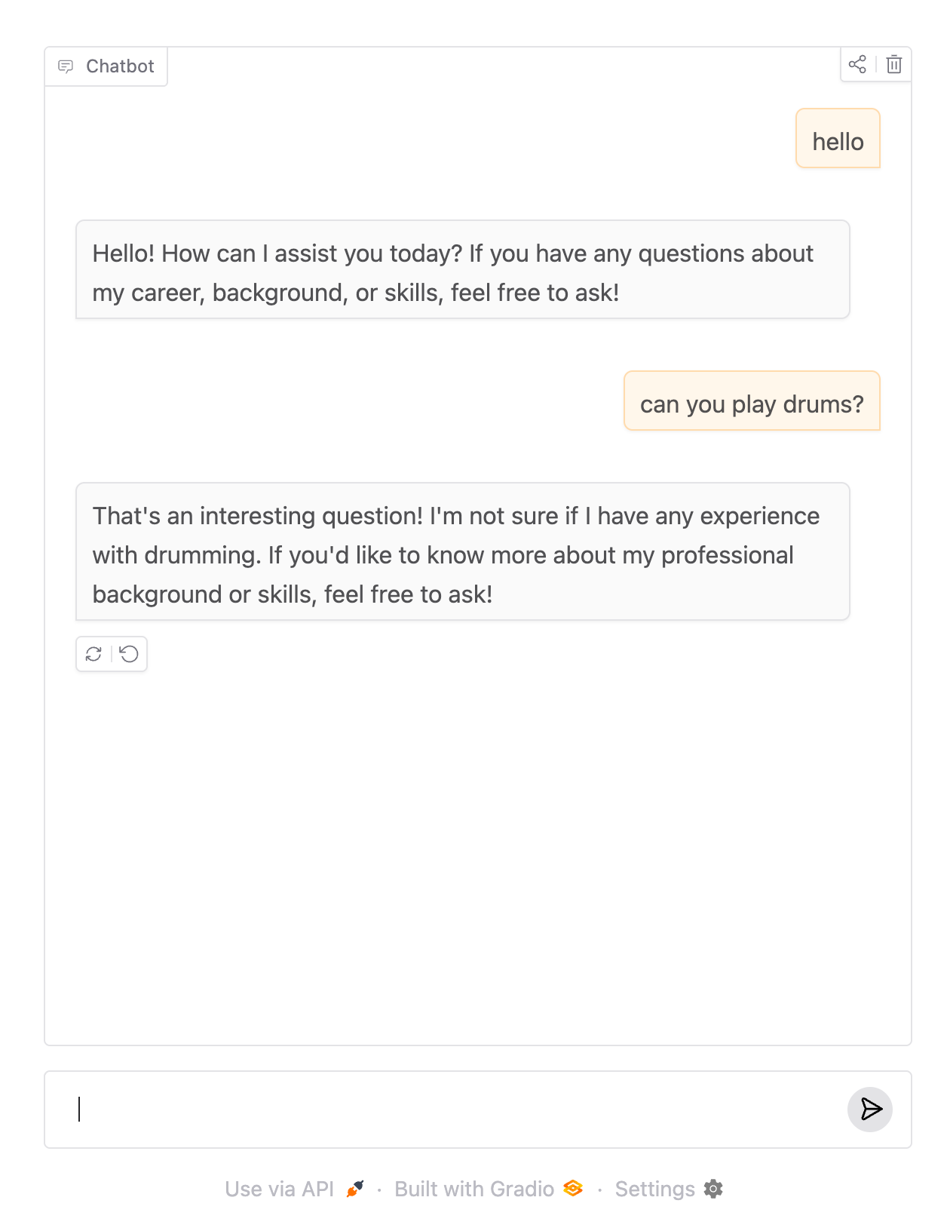The width and height of the screenshot is (950, 1231).
Task: Click the "can you play drums?" message
Action: pyautogui.click(x=752, y=401)
